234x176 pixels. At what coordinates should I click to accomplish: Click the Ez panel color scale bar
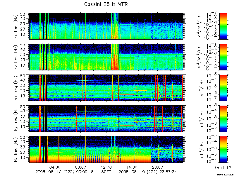223,57
